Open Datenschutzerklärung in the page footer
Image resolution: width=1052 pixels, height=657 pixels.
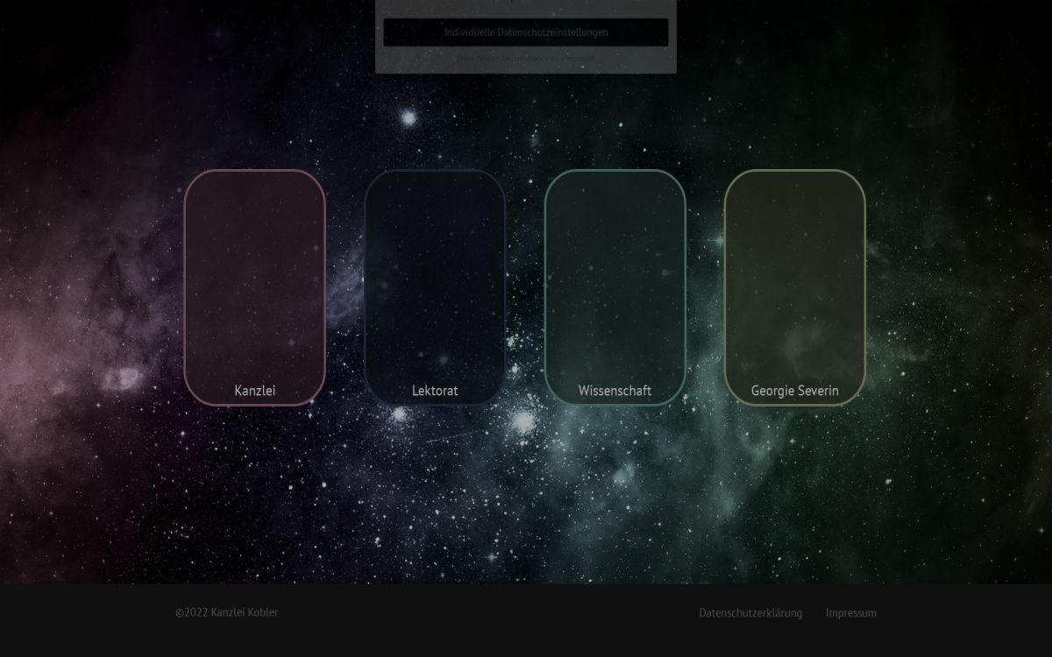click(750, 613)
